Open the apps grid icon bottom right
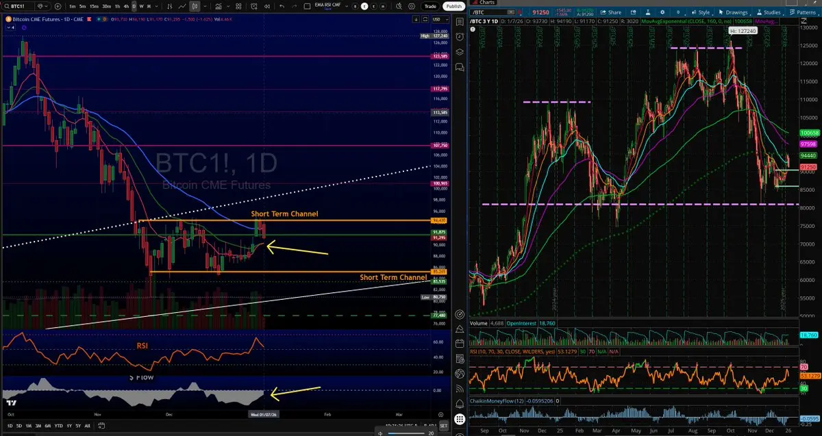This screenshot has height=436, width=822. point(460,419)
